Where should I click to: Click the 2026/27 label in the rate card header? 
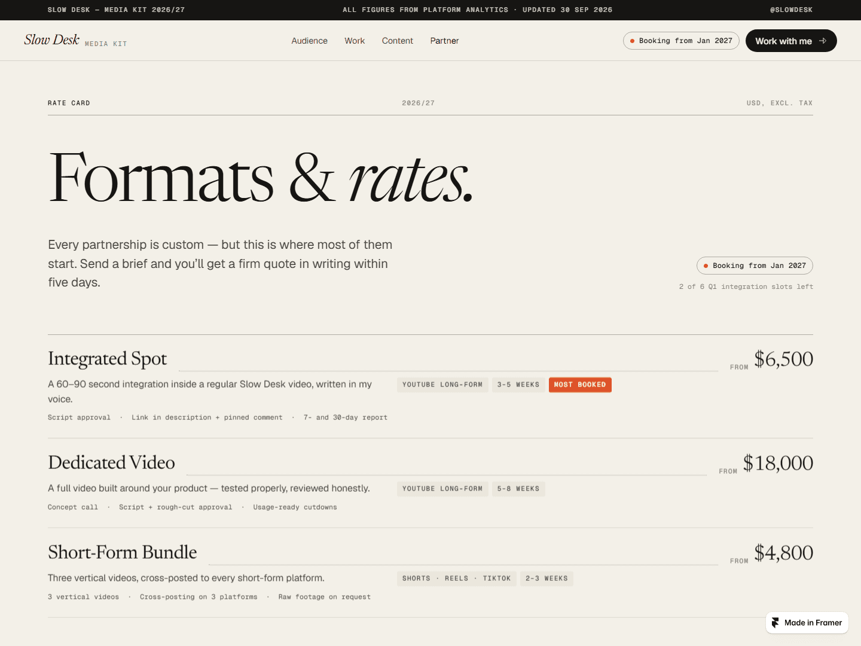419,103
